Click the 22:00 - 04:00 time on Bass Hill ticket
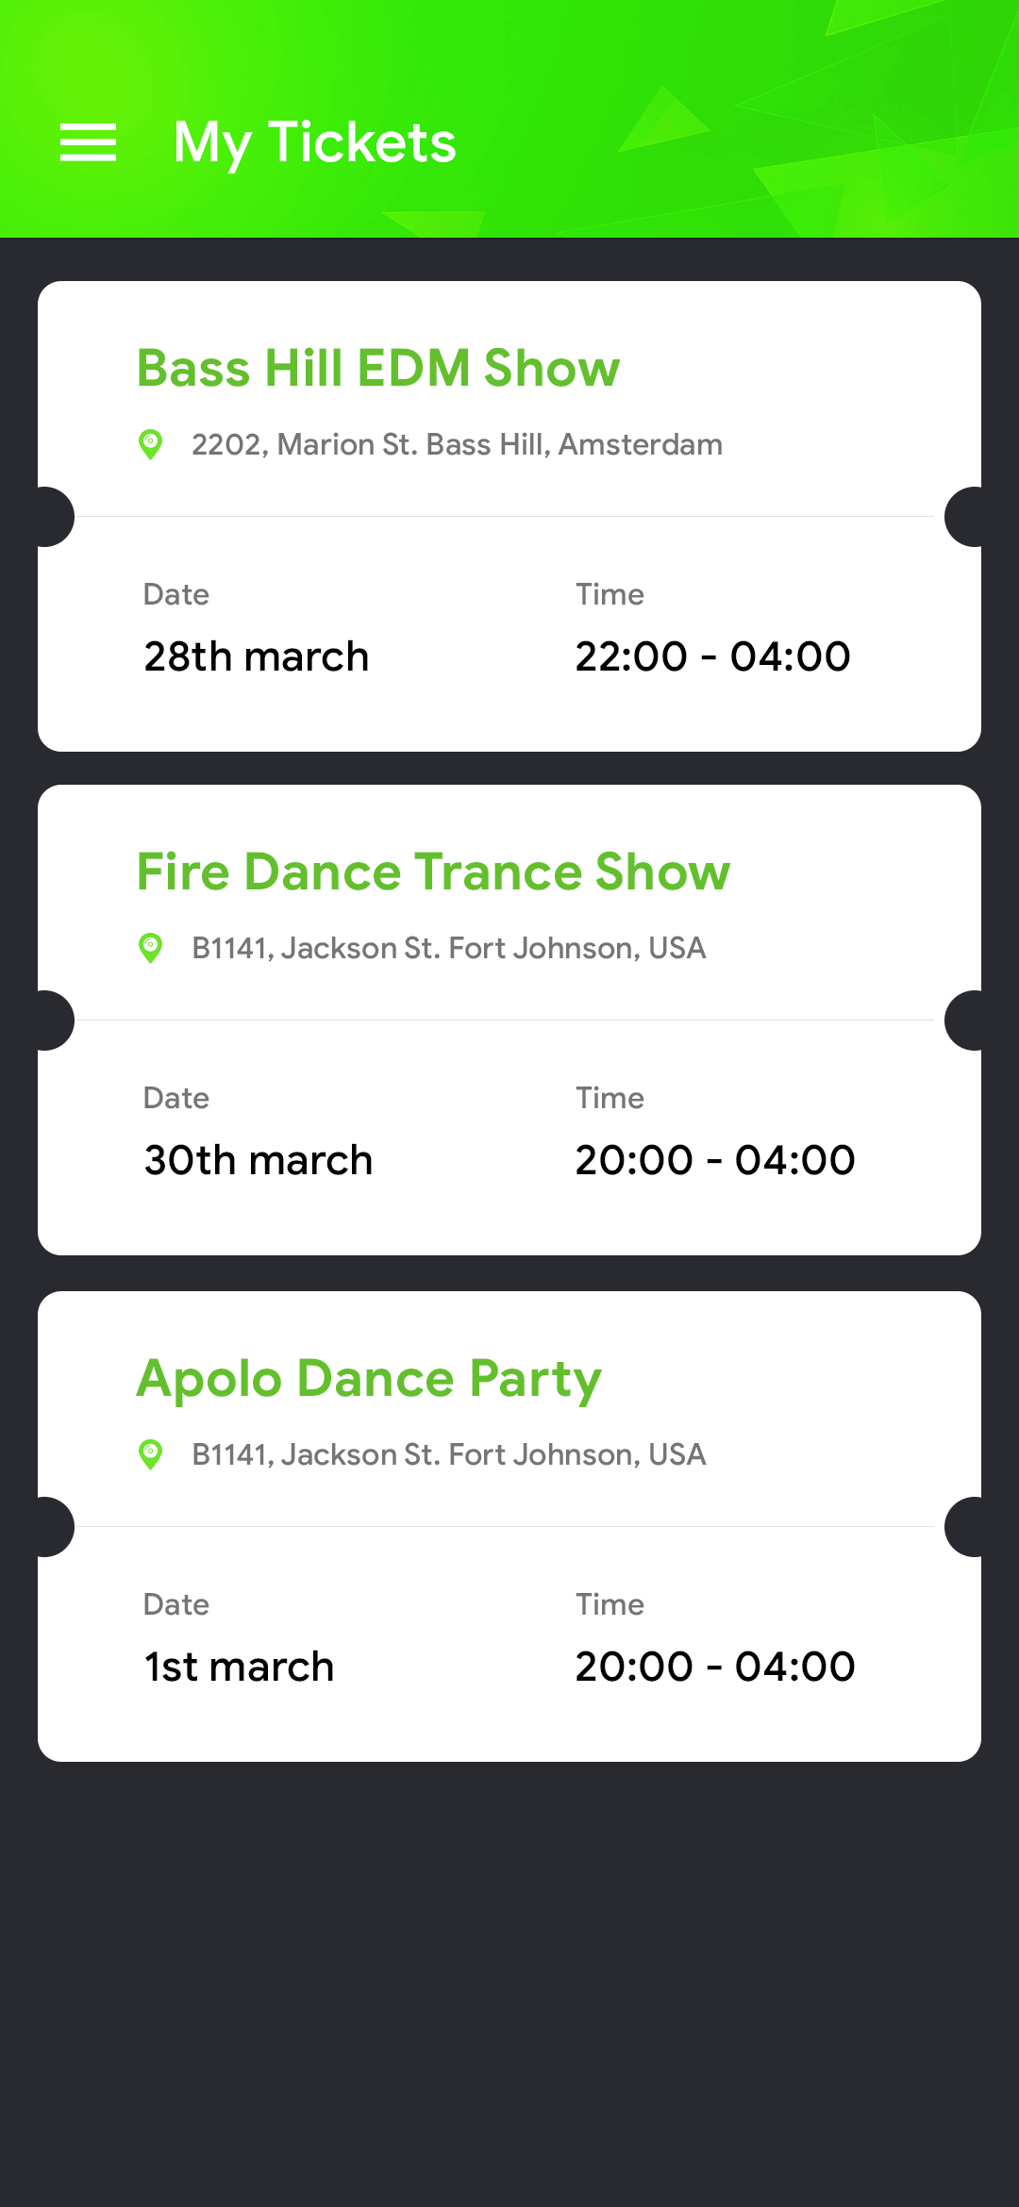Image resolution: width=1019 pixels, height=2207 pixels. (x=713, y=655)
